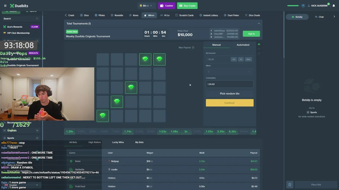Reveal the bottom-right unopened mine tile
The width and height of the screenshot is (339, 190).
click(159, 116)
